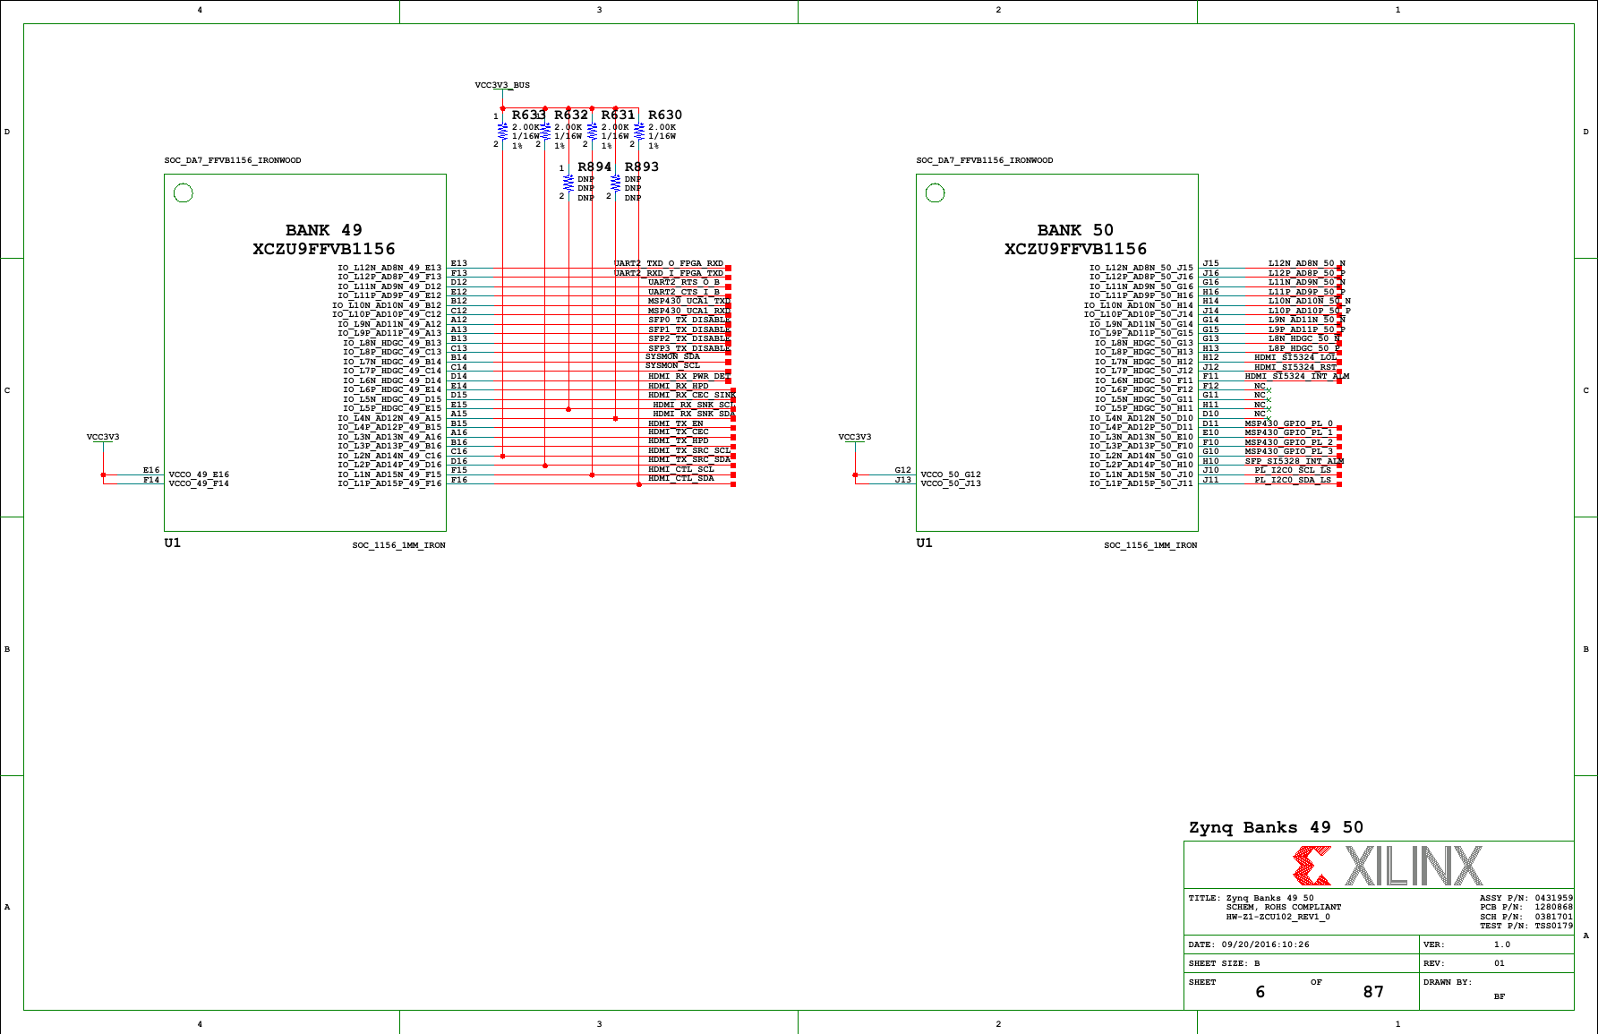Image resolution: width=1598 pixels, height=1034 pixels.
Task: Click the UART2_TXD_O_FPGA_RXD net label
Action: (x=669, y=263)
